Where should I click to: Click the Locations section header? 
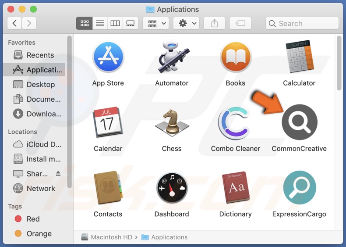pyautogui.click(x=22, y=132)
